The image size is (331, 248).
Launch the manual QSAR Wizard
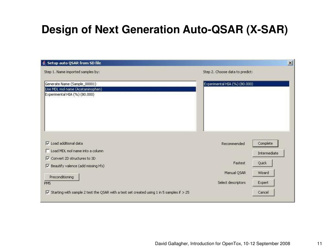coord(263,173)
